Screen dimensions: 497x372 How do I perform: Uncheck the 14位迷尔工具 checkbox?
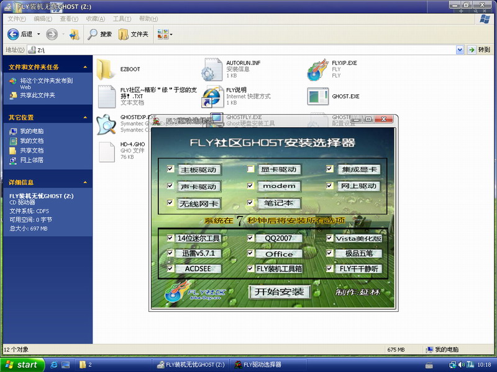pos(170,238)
